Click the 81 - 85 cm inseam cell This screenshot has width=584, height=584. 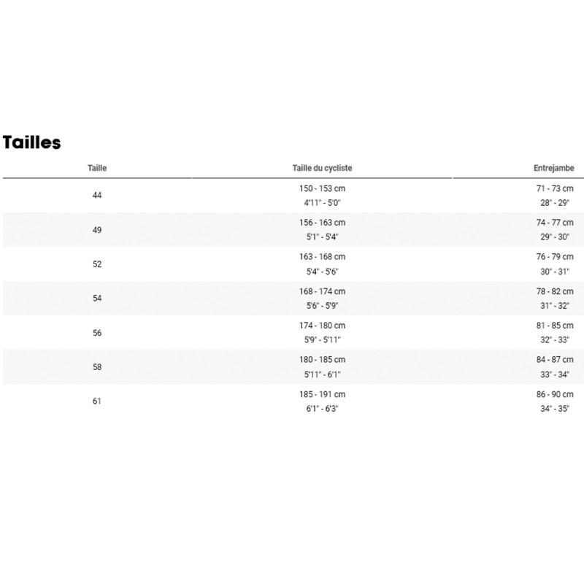(x=555, y=326)
